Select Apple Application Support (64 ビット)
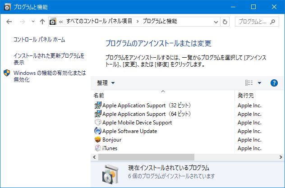This screenshot has width=285, height=188. click(146, 114)
